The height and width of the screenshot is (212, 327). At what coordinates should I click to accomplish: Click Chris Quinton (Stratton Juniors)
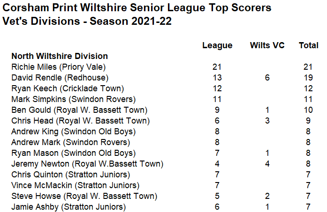click(71, 175)
